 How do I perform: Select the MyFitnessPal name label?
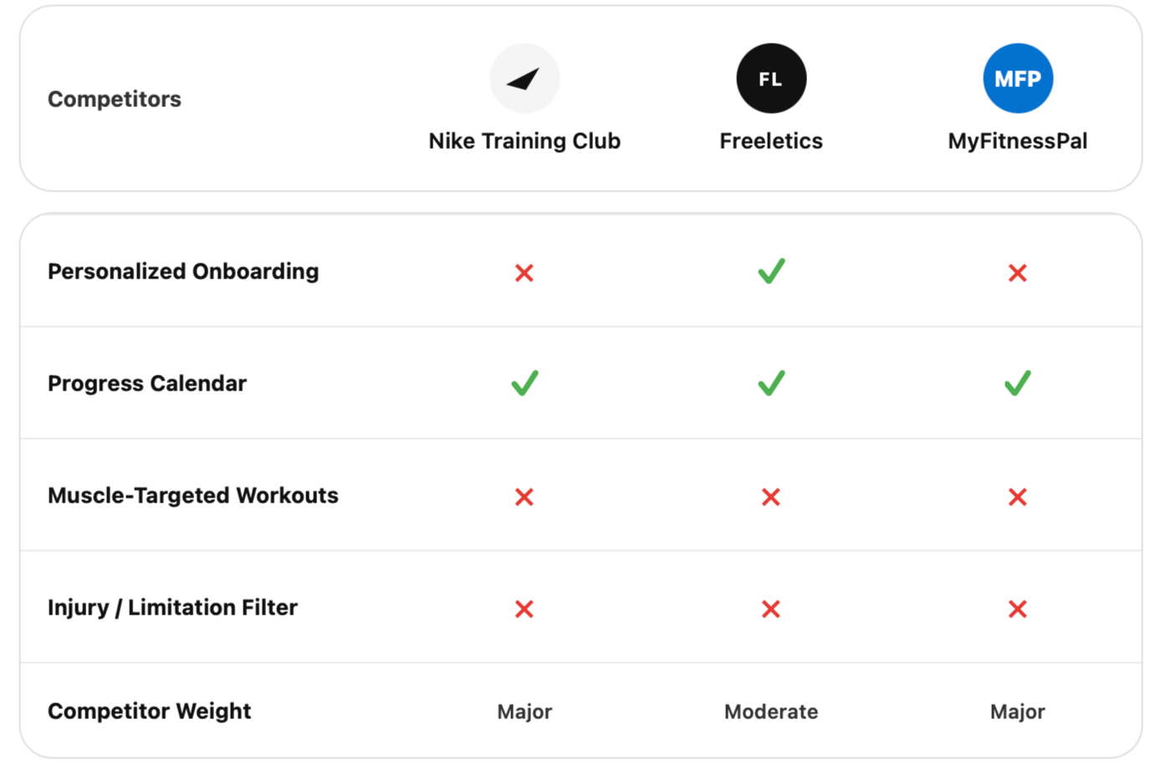coord(1018,140)
